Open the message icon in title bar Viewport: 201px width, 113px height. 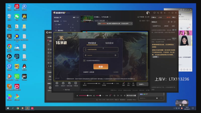pyautogui.click(x=155, y=13)
